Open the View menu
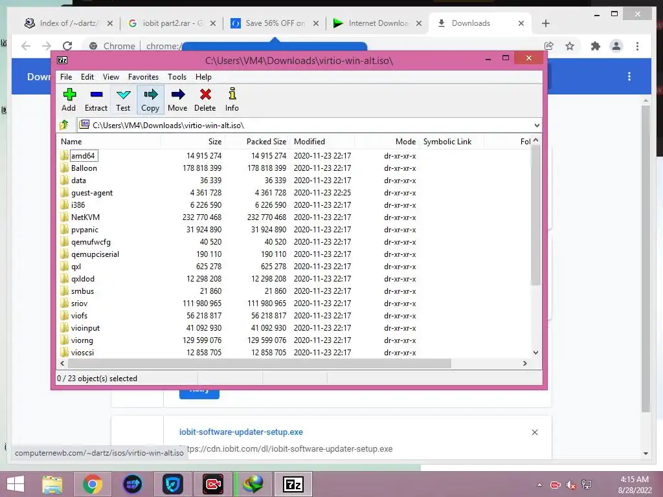 111,77
